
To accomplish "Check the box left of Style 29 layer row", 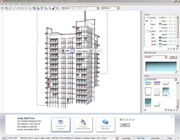I will click(x=144, y=35).
